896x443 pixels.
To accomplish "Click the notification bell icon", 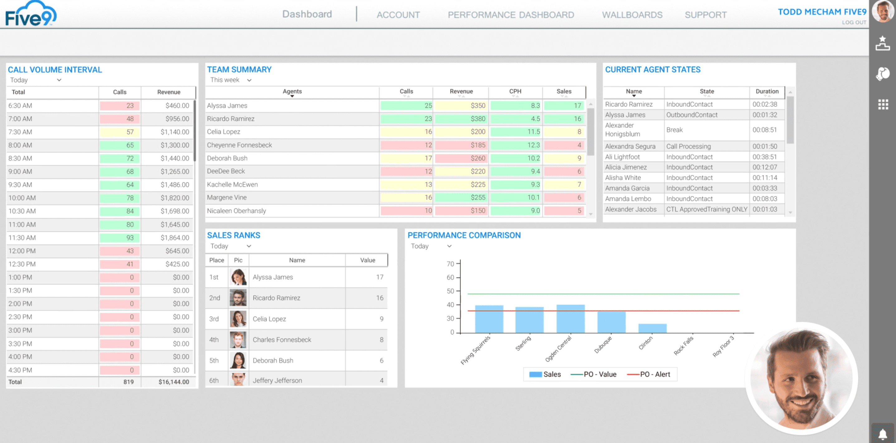I will tap(882, 434).
